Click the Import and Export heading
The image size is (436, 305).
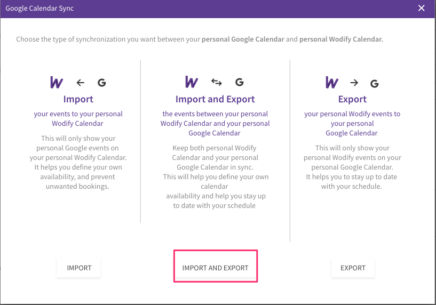(215, 99)
